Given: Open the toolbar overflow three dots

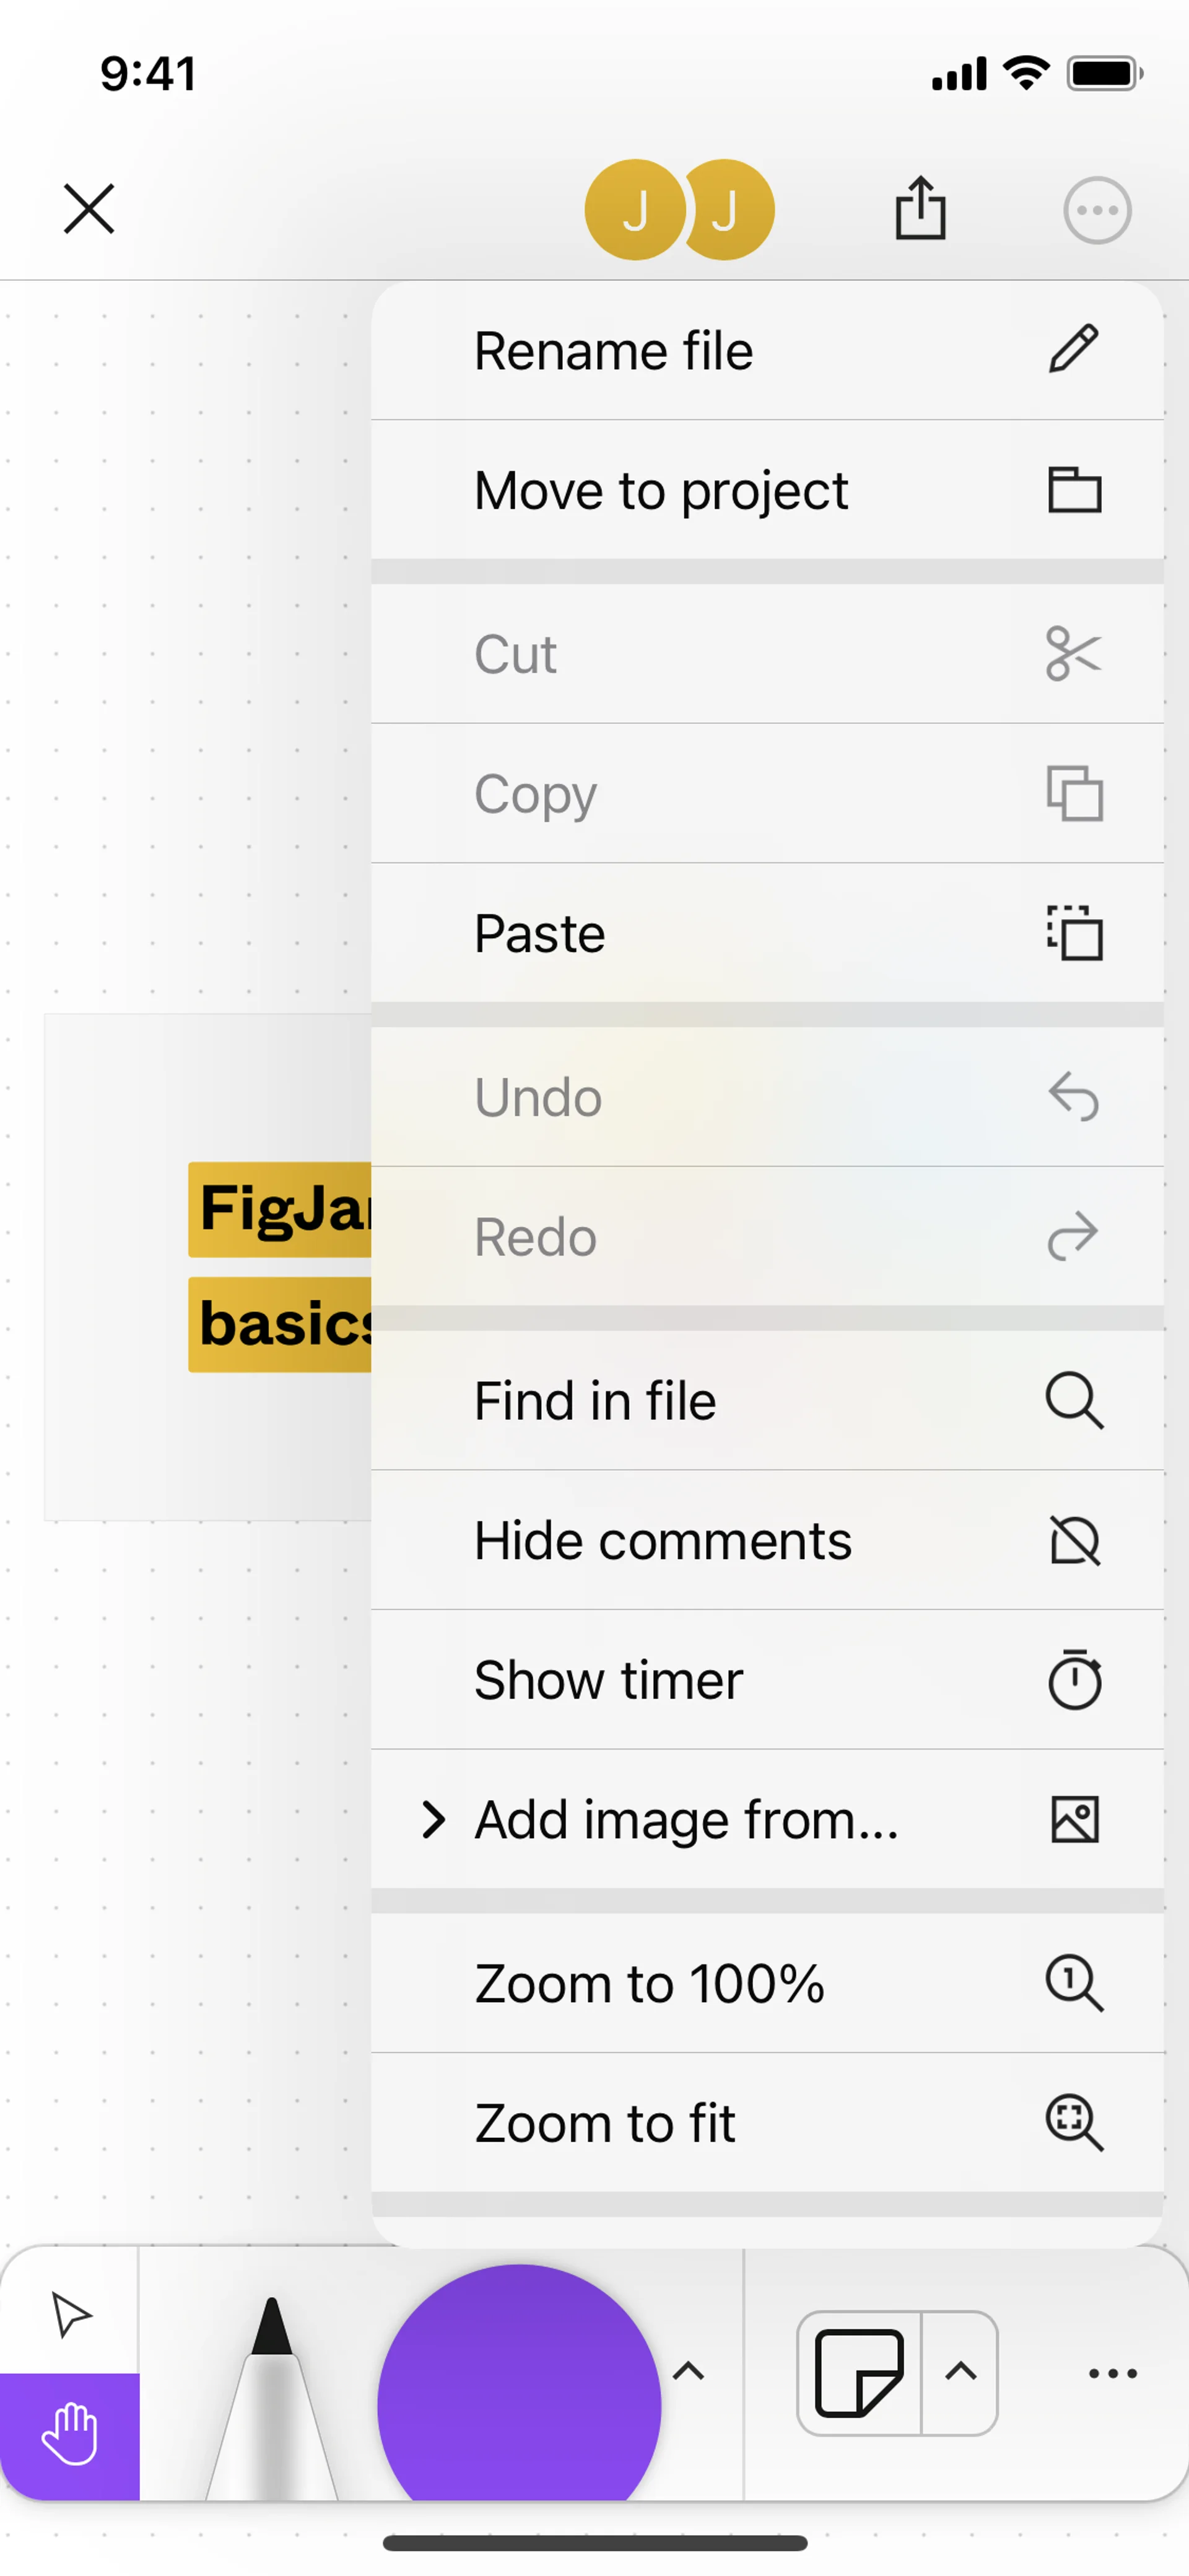Looking at the screenshot, I should 1112,2373.
